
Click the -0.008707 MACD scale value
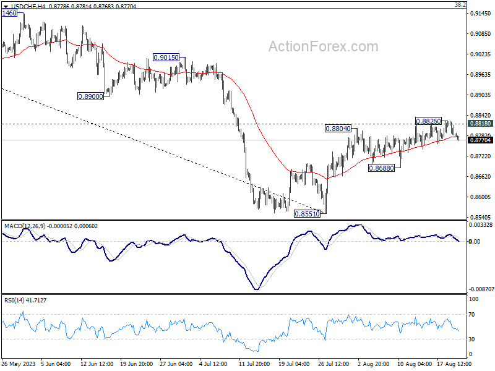click(481, 289)
